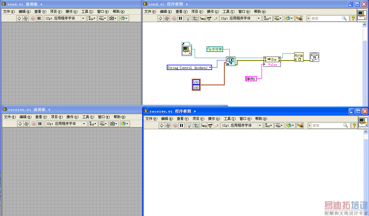
Task: Toggle retain wire values in receive.vi diagram
Action: coord(197,125)
